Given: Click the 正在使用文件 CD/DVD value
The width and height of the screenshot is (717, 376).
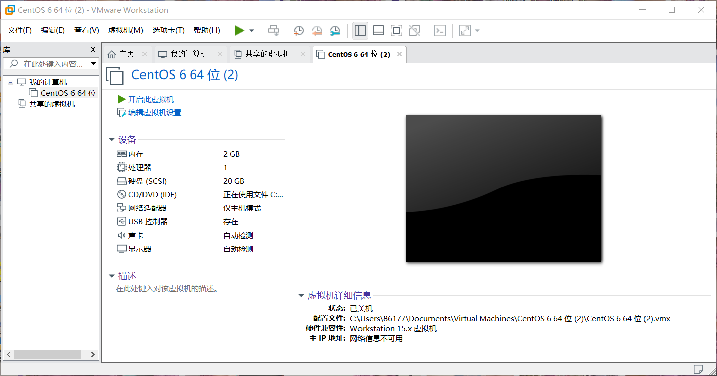Looking at the screenshot, I should [x=253, y=194].
